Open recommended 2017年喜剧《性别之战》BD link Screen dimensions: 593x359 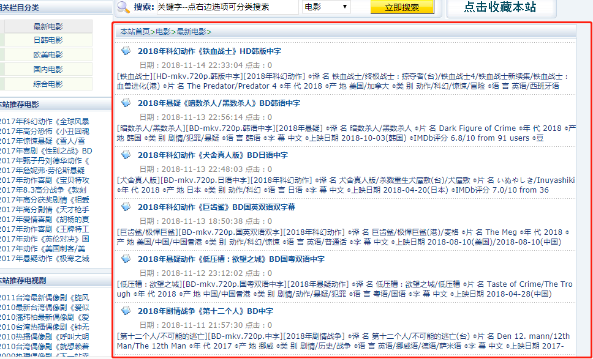tap(45, 151)
